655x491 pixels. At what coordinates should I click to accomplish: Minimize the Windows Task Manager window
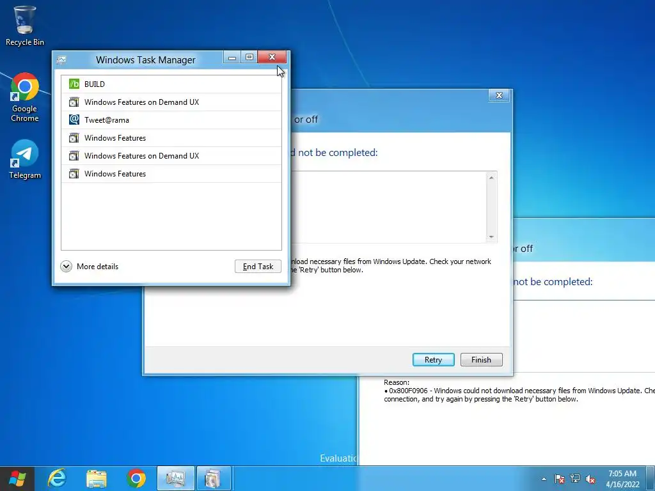click(232, 57)
